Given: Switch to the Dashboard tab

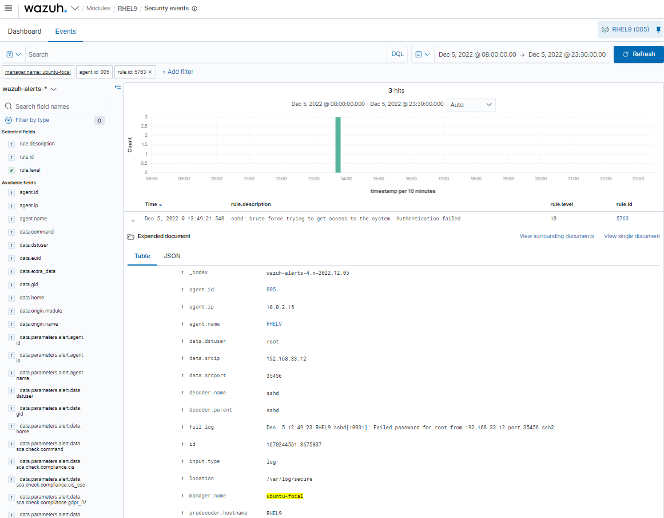Looking at the screenshot, I should 25,31.
